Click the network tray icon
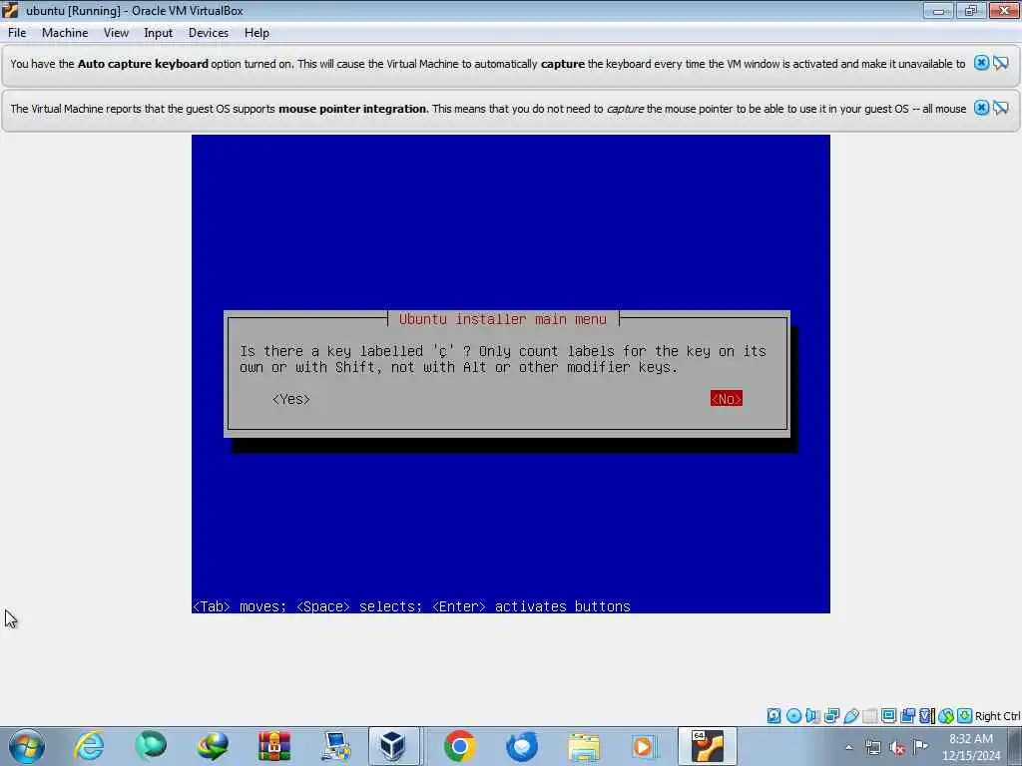 [x=873, y=747]
